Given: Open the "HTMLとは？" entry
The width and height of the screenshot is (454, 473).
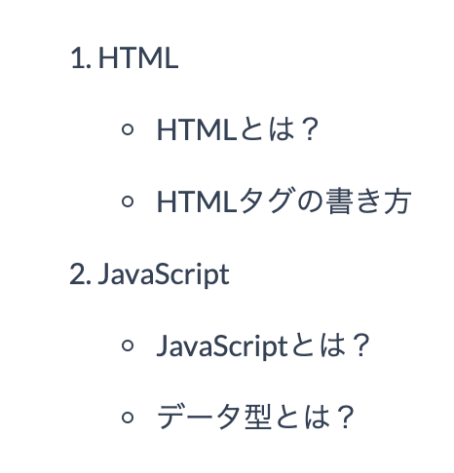Looking at the screenshot, I should click(238, 129).
